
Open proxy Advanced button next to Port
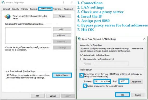click(x=136, y=82)
